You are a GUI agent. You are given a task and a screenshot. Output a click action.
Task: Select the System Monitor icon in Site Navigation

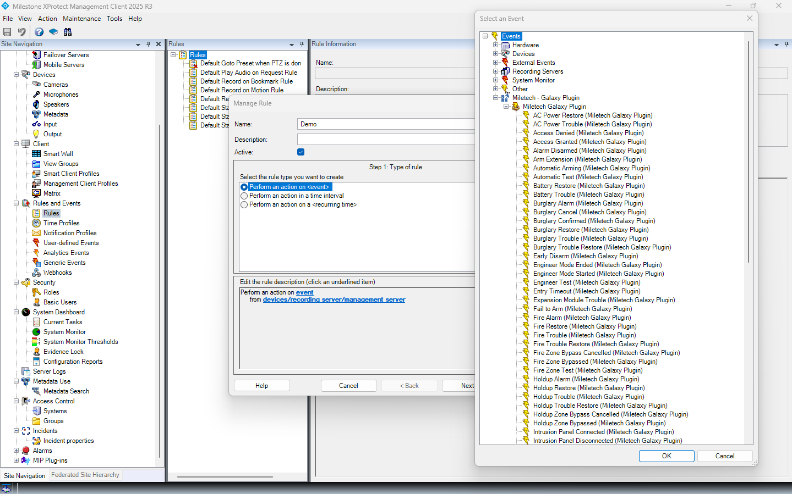(36, 332)
